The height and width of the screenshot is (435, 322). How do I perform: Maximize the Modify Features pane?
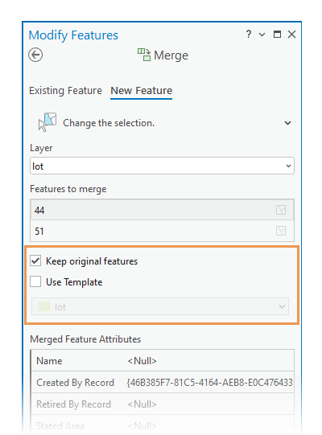(277, 35)
